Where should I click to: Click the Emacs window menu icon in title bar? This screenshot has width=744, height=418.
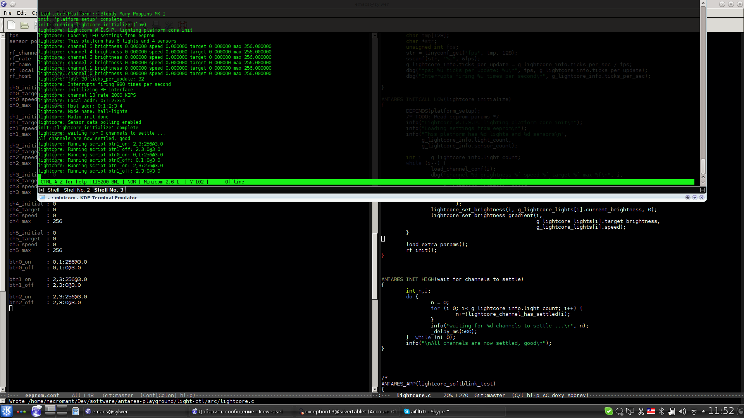[4, 4]
